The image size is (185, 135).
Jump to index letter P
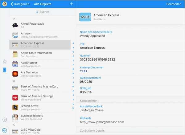73,91
